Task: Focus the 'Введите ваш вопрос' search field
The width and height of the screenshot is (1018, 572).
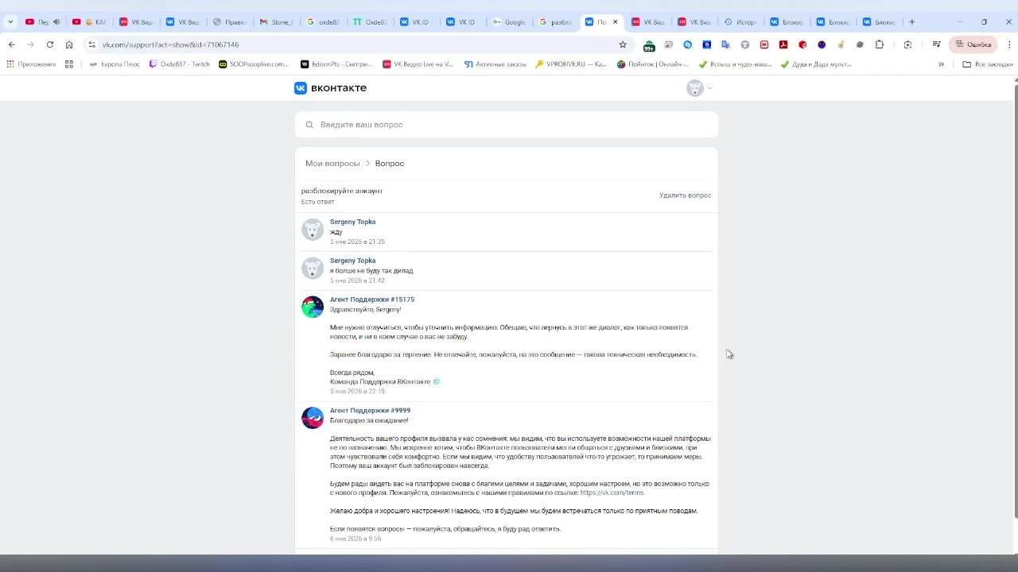Action: tap(507, 125)
